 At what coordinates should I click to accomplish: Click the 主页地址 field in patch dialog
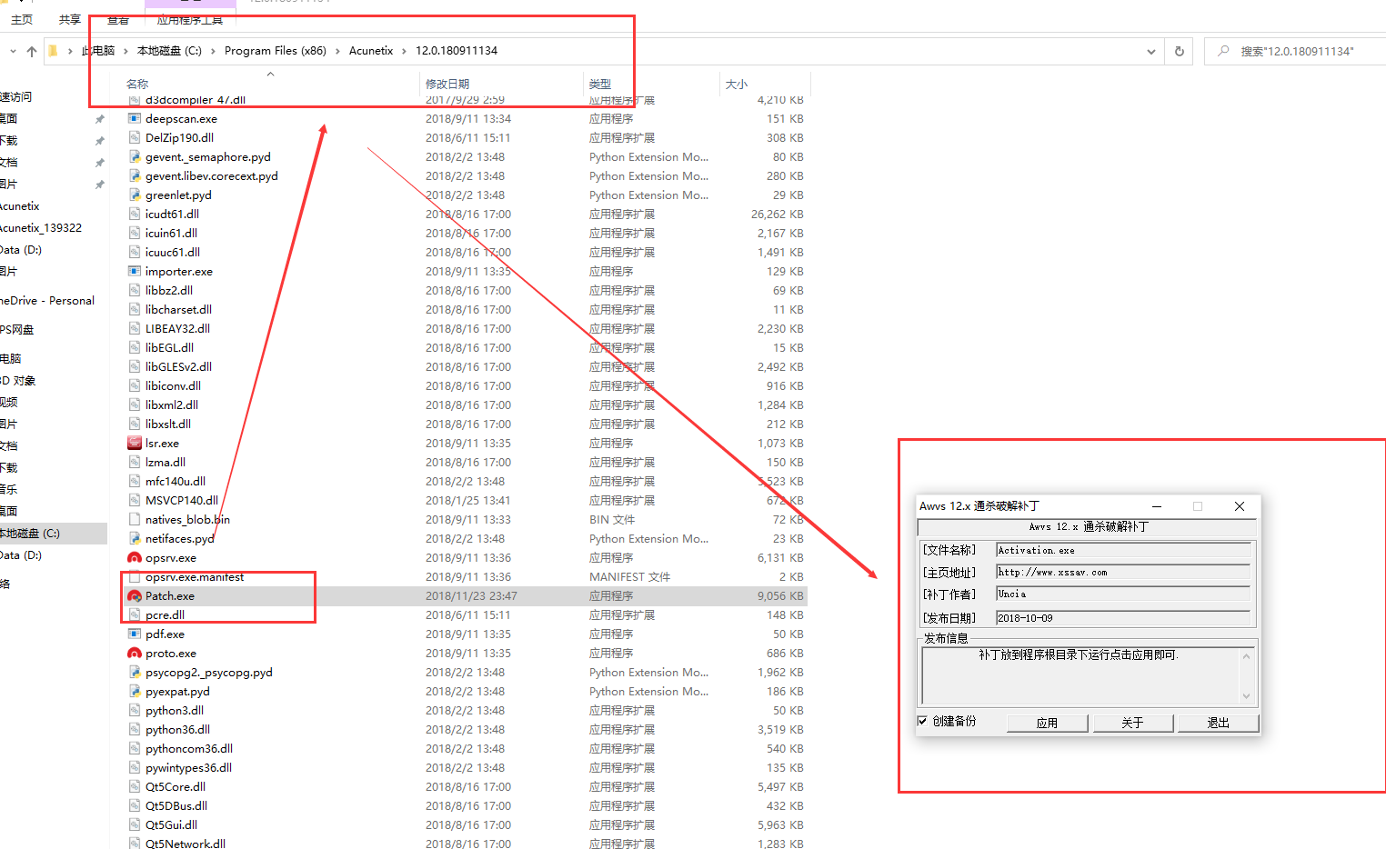[x=1123, y=572]
